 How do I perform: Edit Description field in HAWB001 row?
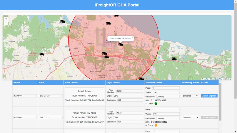pyautogui.click(x=168, y=97)
